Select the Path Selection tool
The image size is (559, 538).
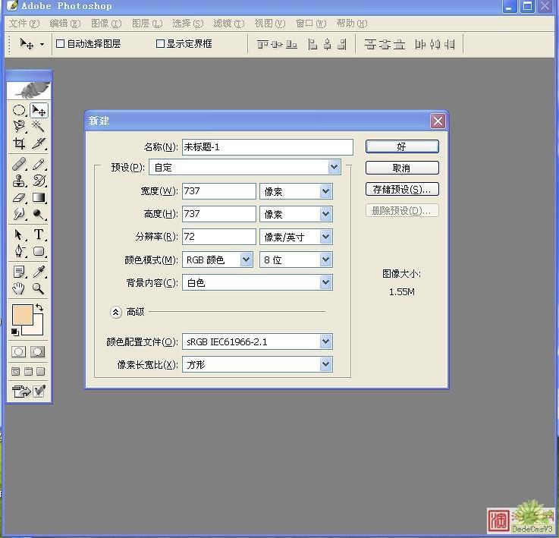[x=19, y=234]
